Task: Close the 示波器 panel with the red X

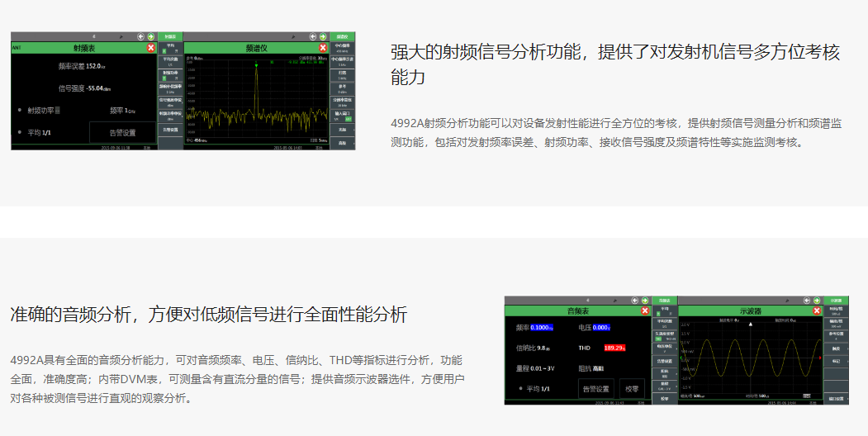Action: tap(818, 311)
